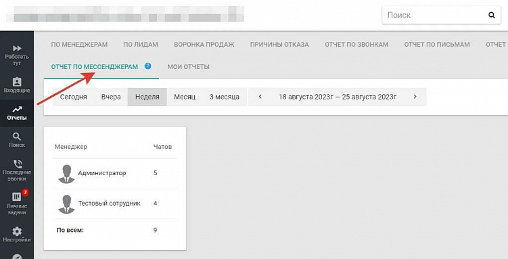The height and width of the screenshot is (259, 508).
Task: Open the 'Отчет по звонкам' tab
Action: [356, 45]
